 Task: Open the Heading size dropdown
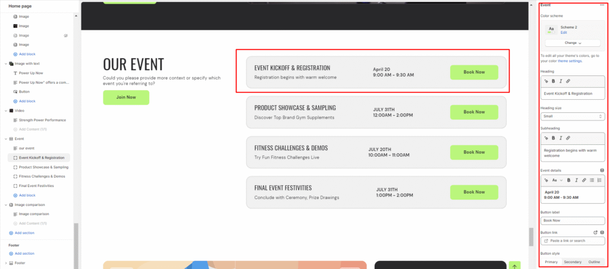pyautogui.click(x=573, y=116)
